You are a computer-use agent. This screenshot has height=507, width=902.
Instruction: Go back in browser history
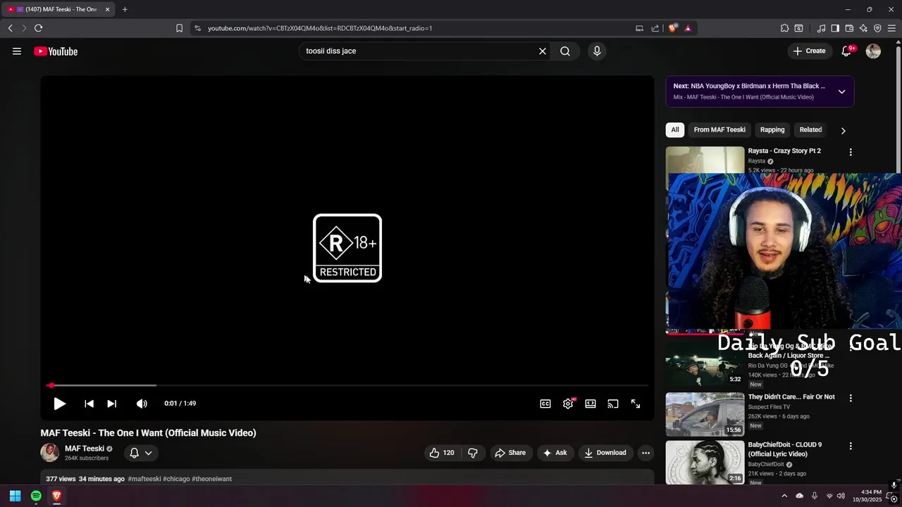pyautogui.click(x=10, y=28)
